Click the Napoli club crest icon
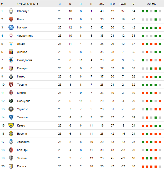This screenshot has width=164, height=170. (11, 27)
